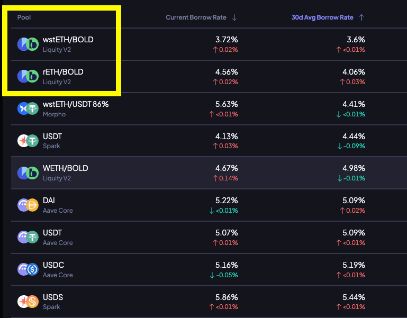Click the WETH/BOLD Liquity V2 pool icon
The height and width of the screenshot is (318, 407).
pos(28,173)
